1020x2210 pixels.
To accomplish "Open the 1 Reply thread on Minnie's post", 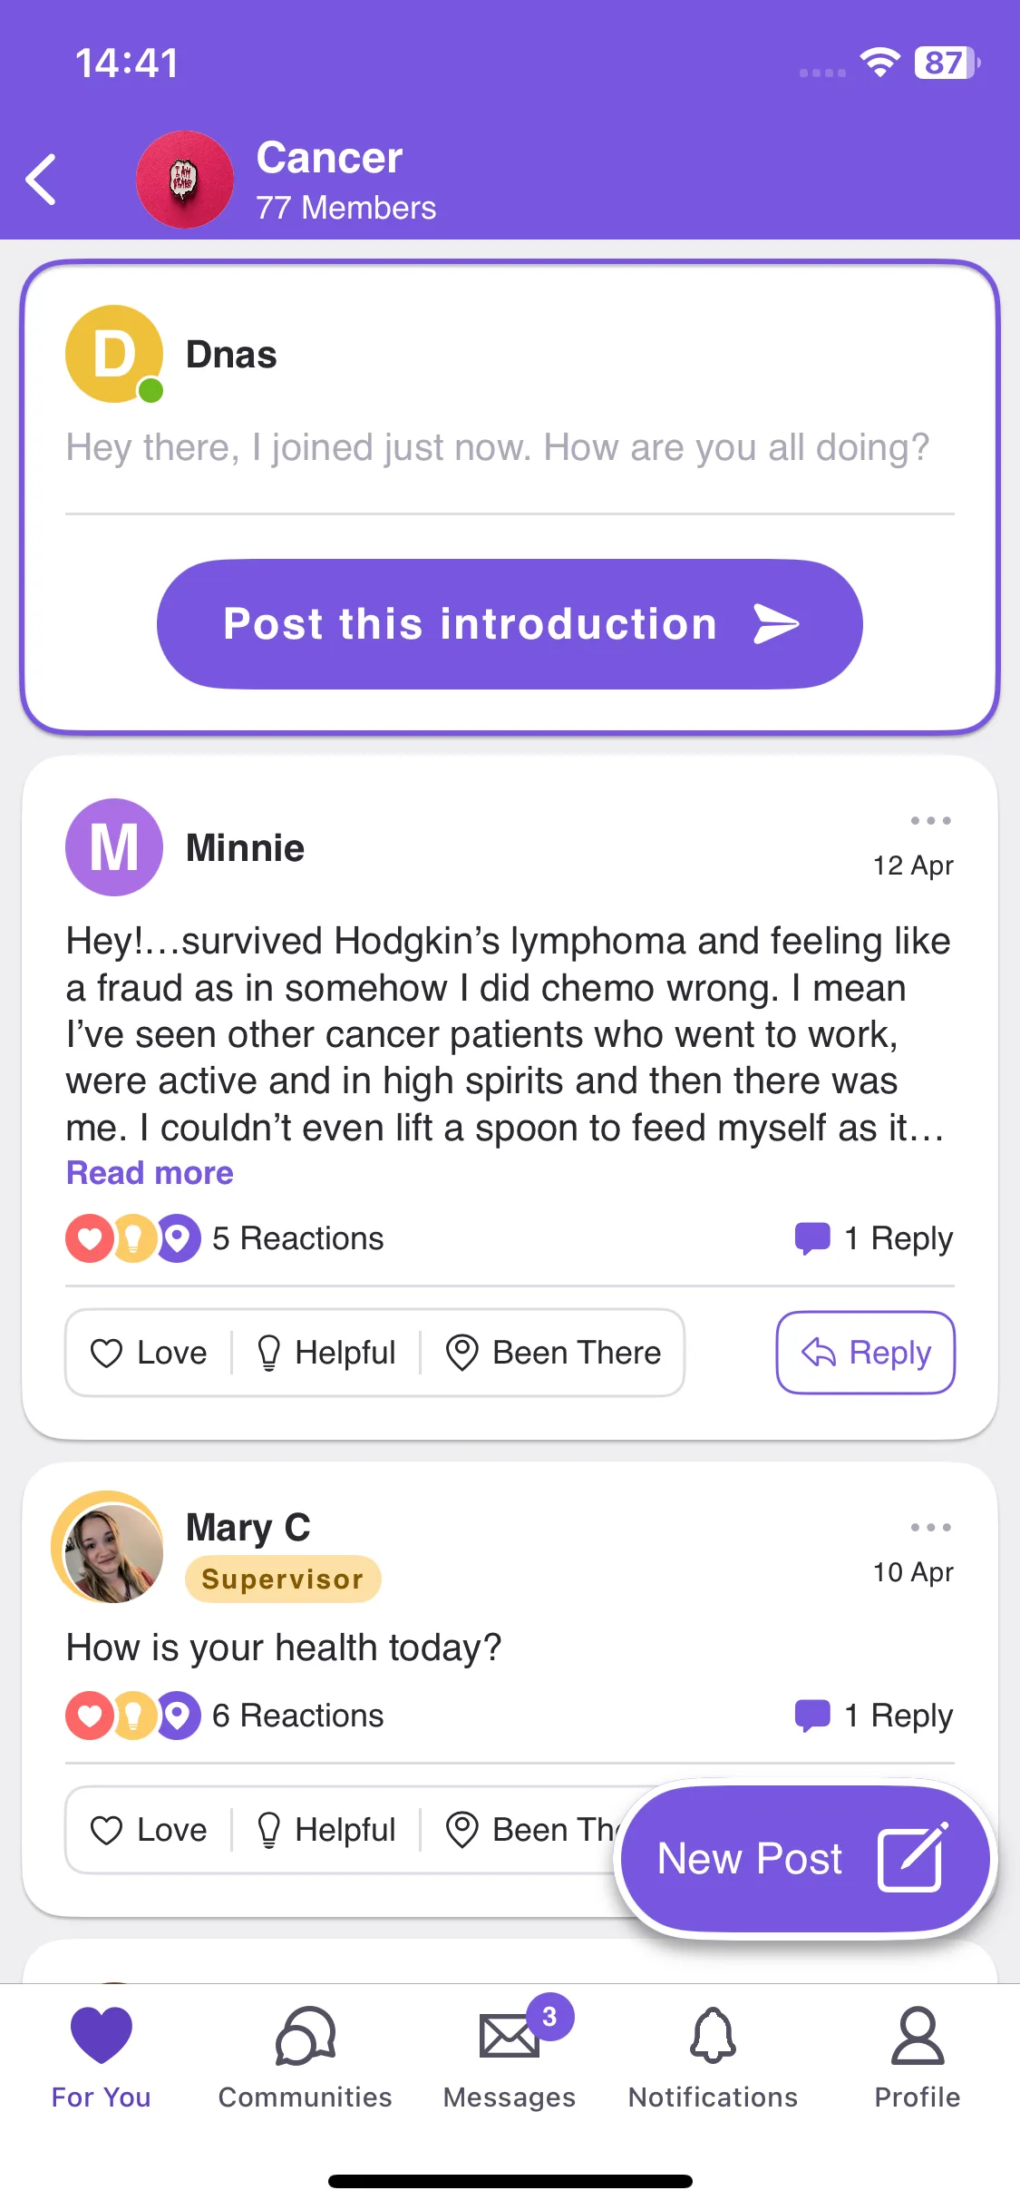I will 874,1238.
